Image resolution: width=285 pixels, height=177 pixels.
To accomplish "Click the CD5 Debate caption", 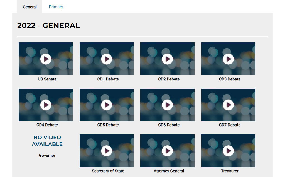I will coord(108,125).
